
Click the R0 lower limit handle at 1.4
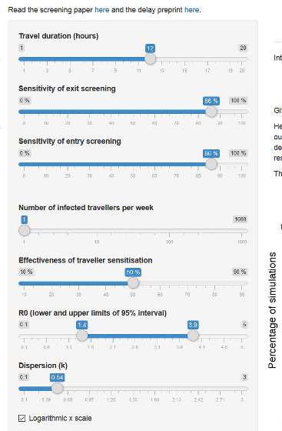pos(81,336)
